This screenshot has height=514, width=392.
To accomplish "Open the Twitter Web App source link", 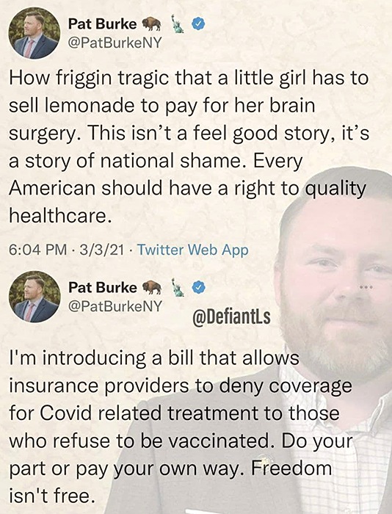I will [193, 250].
